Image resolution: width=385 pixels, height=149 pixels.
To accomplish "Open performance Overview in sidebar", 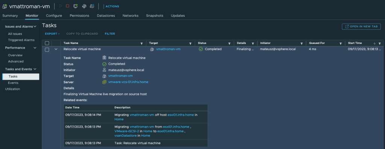I will tap(15, 55).
